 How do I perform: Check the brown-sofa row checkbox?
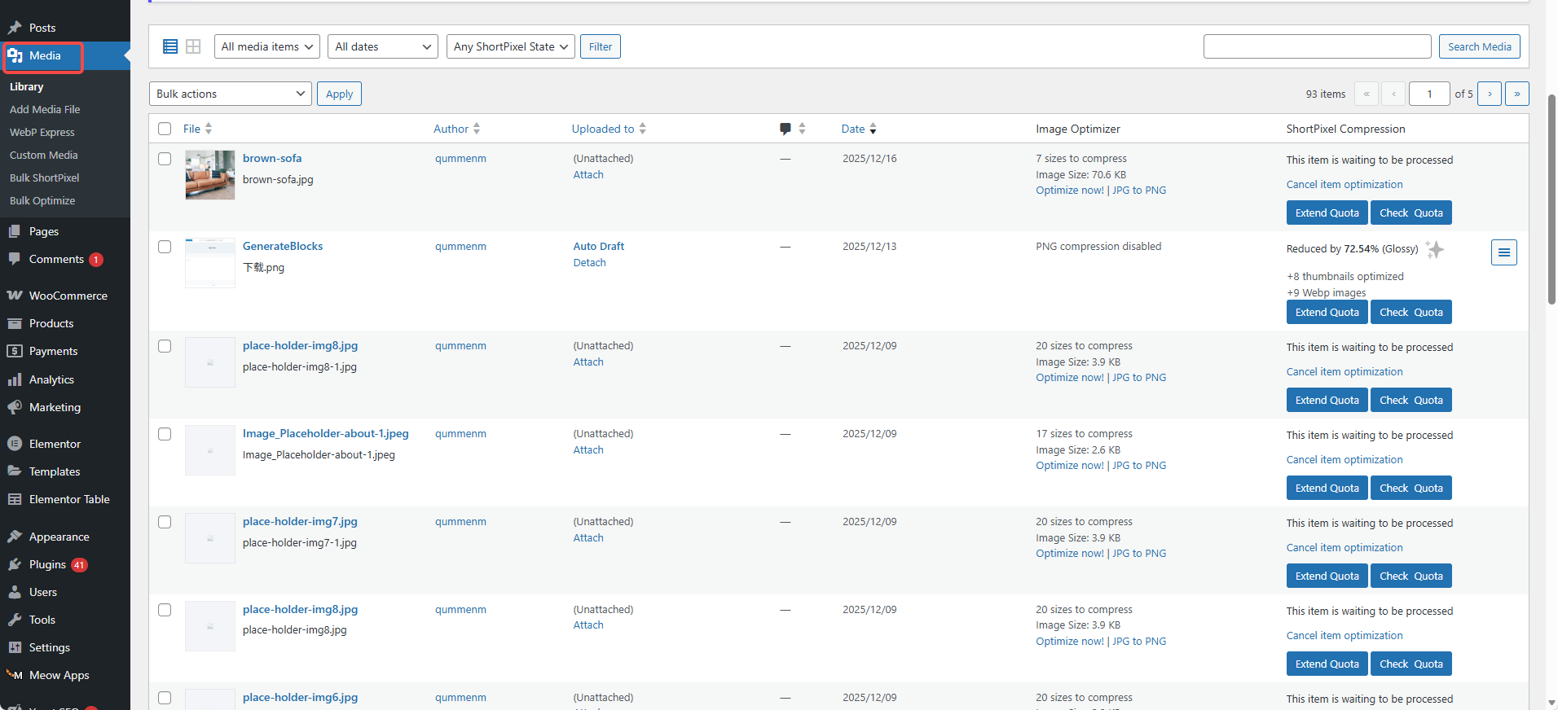[x=165, y=159]
